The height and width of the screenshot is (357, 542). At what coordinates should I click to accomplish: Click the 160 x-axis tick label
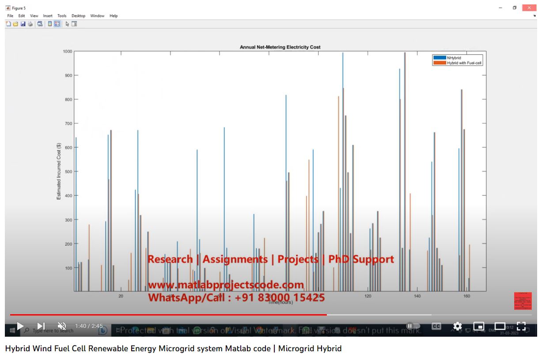(466, 296)
